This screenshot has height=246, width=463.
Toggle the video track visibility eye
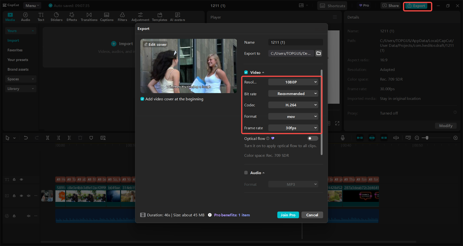tap(21, 196)
